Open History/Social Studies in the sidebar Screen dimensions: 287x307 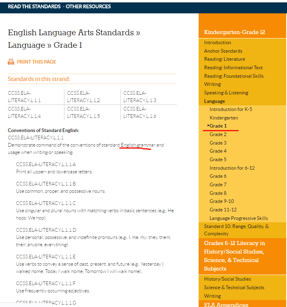tap(227, 279)
